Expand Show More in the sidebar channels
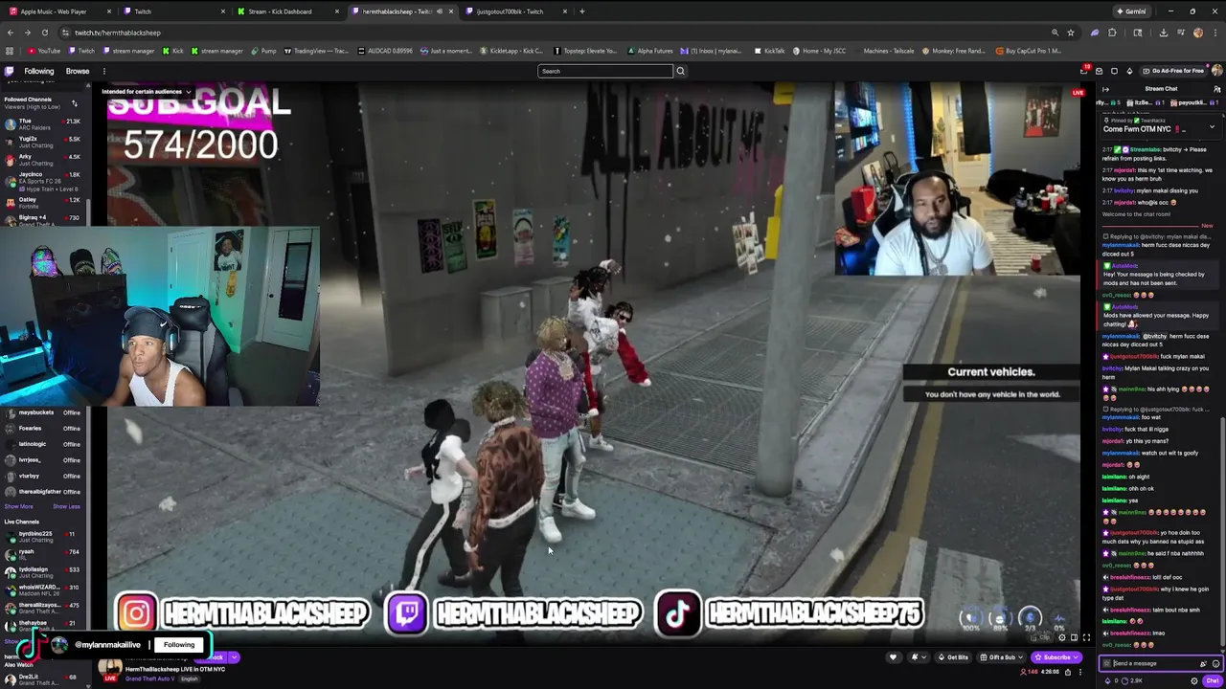This screenshot has height=689, width=1226. point(18,506)
